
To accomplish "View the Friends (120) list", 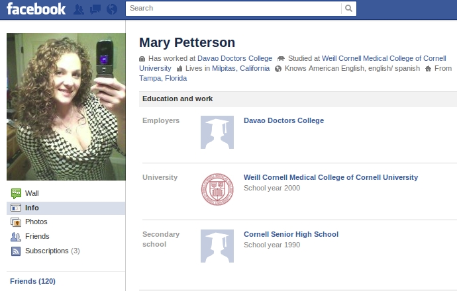I will click(x=32, y=281).
